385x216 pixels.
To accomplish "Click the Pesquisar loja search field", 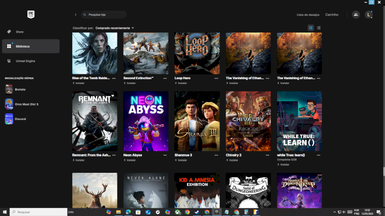I will (x=106, y=15).
